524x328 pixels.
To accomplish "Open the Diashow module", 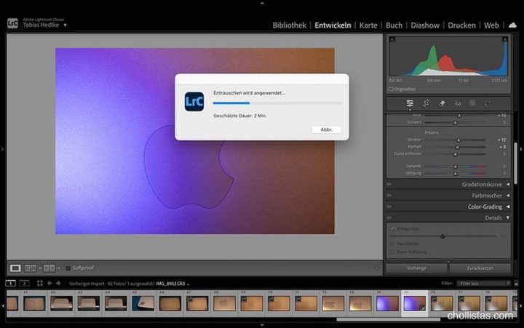I will point(425,25).
